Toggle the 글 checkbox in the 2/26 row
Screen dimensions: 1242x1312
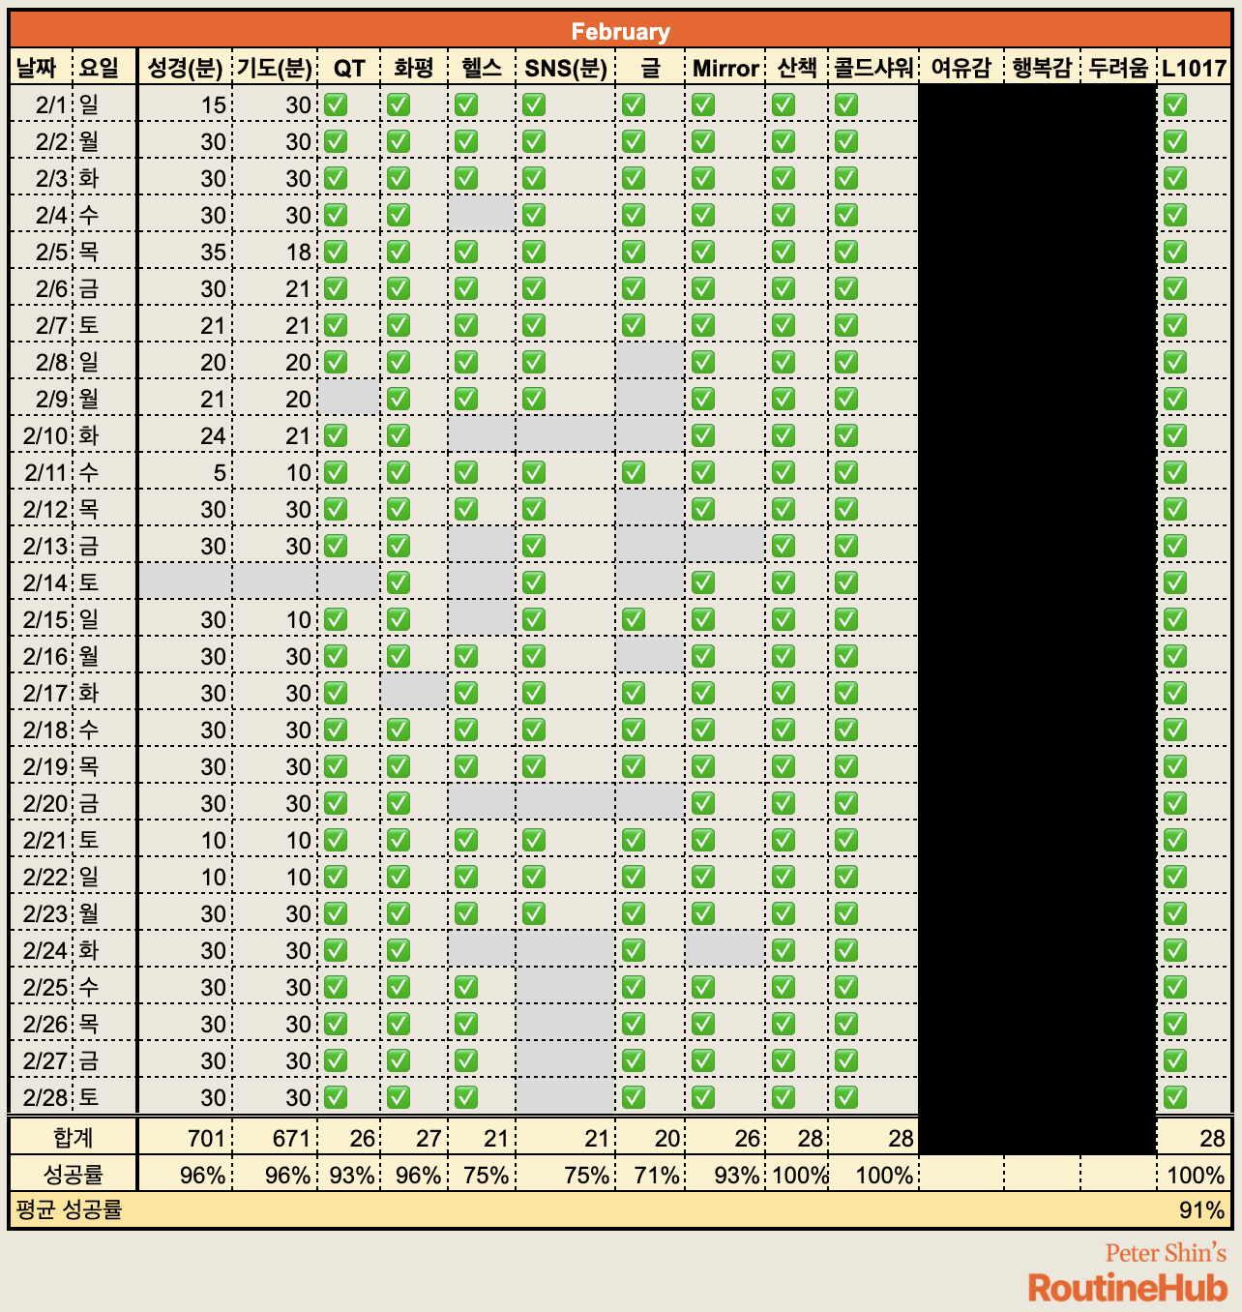(634, 1024)
